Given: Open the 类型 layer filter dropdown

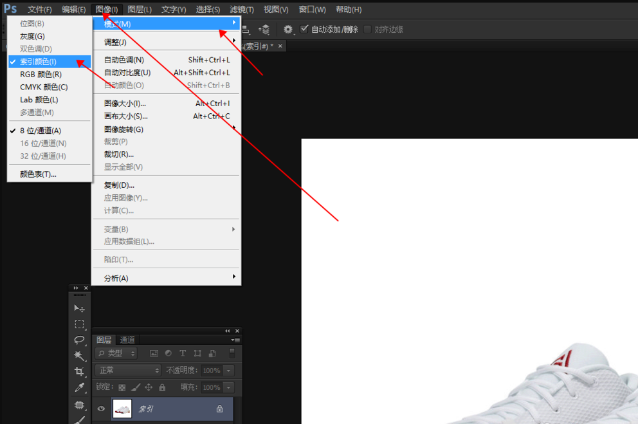Looking at the screenshot, I should coord(116,353).
